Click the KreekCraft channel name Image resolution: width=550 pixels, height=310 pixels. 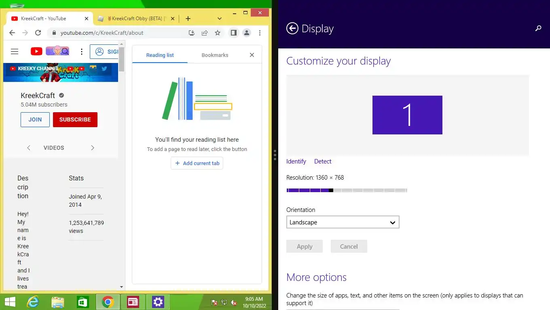[x=38, y=96]
